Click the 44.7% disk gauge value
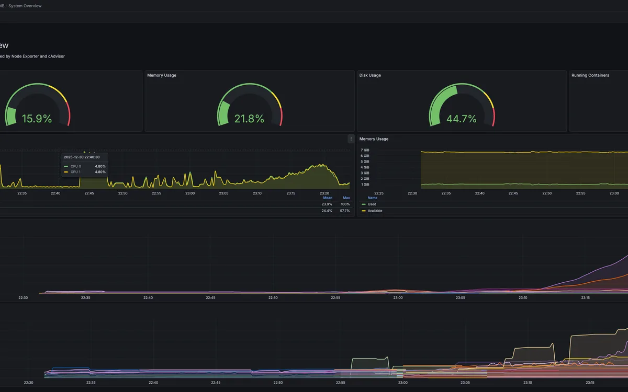The width and height of the screenshot is (628, 392). point(461,119)
